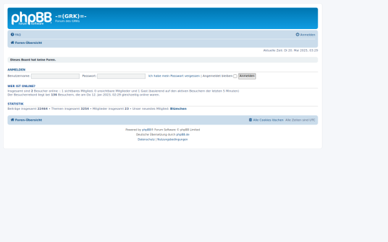Image resolution: width=388 pixels, height=242 pixels.
Task: Open Foren-Übersicht in the footer bar
Action: pyautogui.click(x=28, y=120)
